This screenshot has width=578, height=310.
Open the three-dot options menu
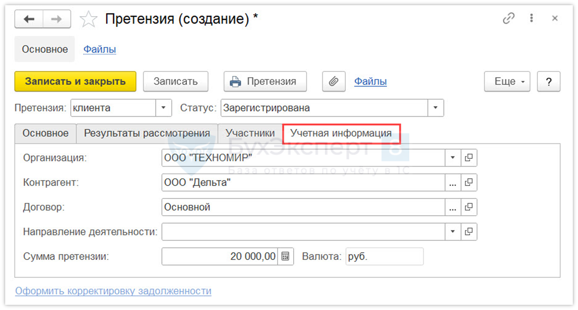tap(532, 19)
